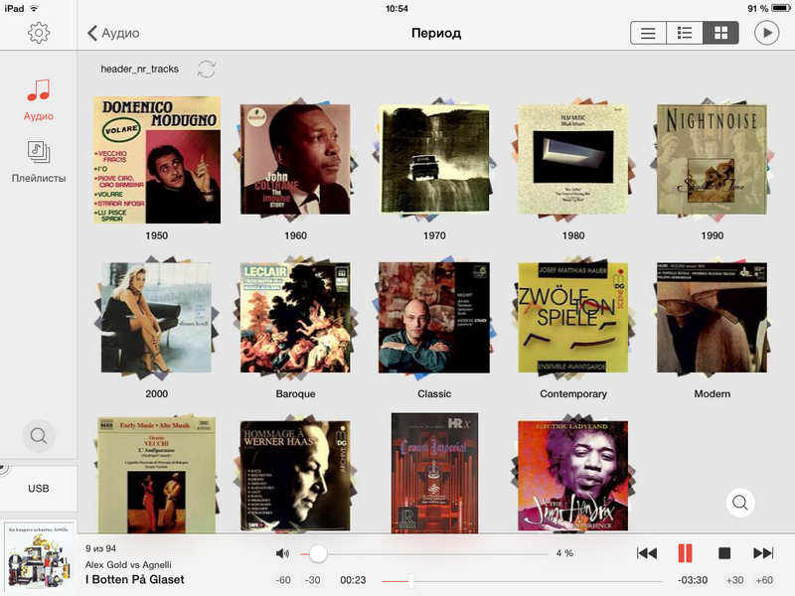This screenshot has width=795, height=596.
Task: Click the 1980 label
Action: tap(573, 235)
